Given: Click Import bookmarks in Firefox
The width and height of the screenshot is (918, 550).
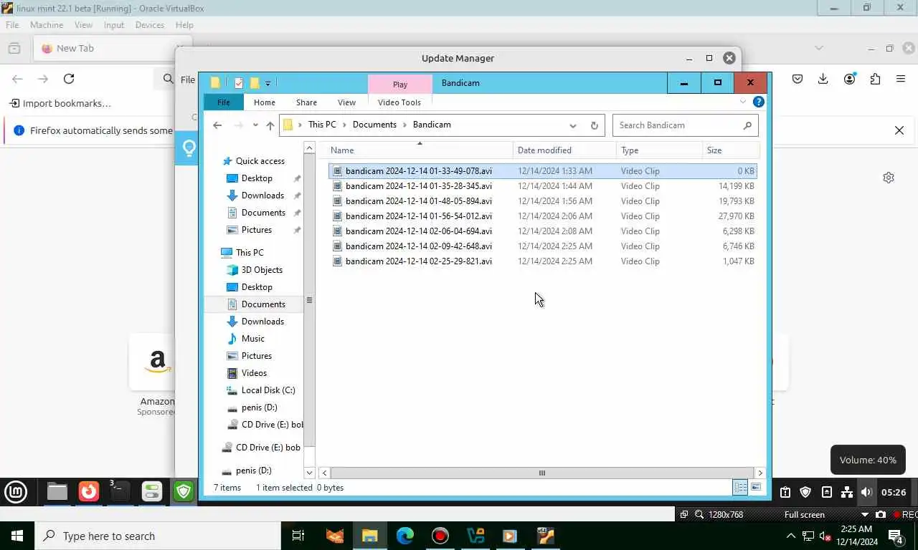Looking at the screenshot, I should click(x=60, y=103).
